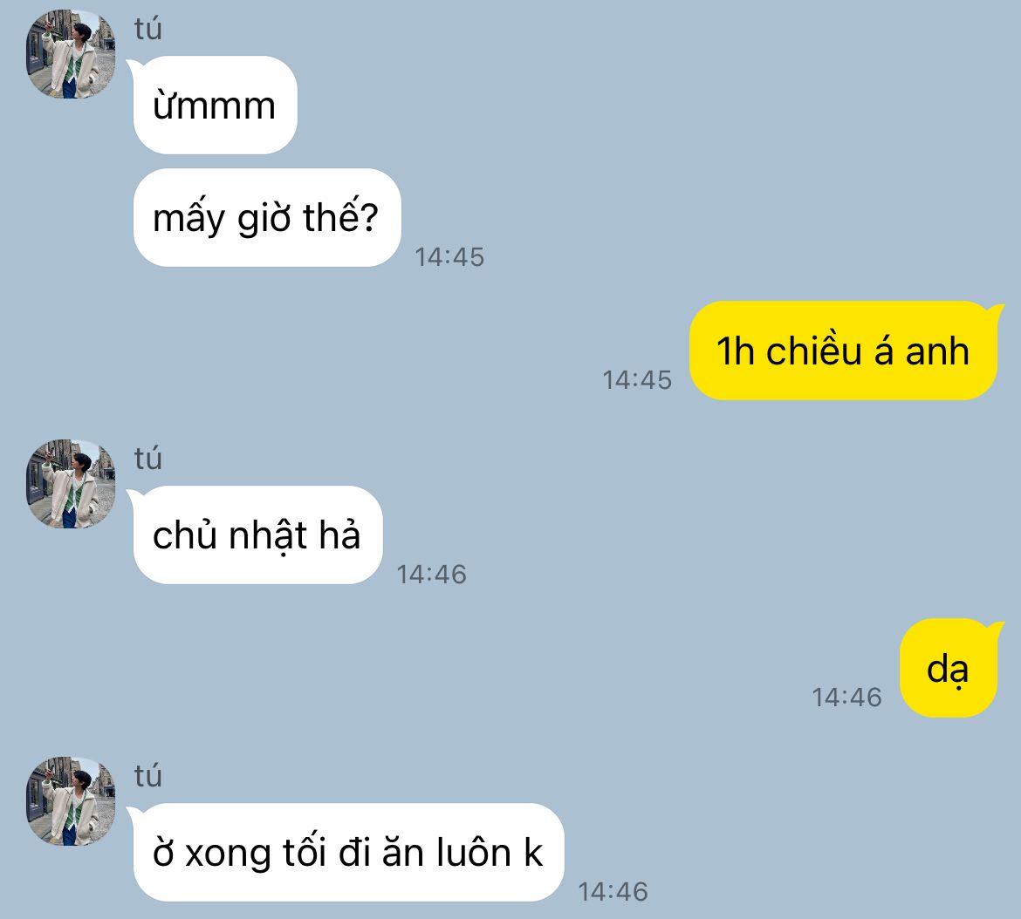Tap the 14:46 timestamp after the last message

pos(613,892)
